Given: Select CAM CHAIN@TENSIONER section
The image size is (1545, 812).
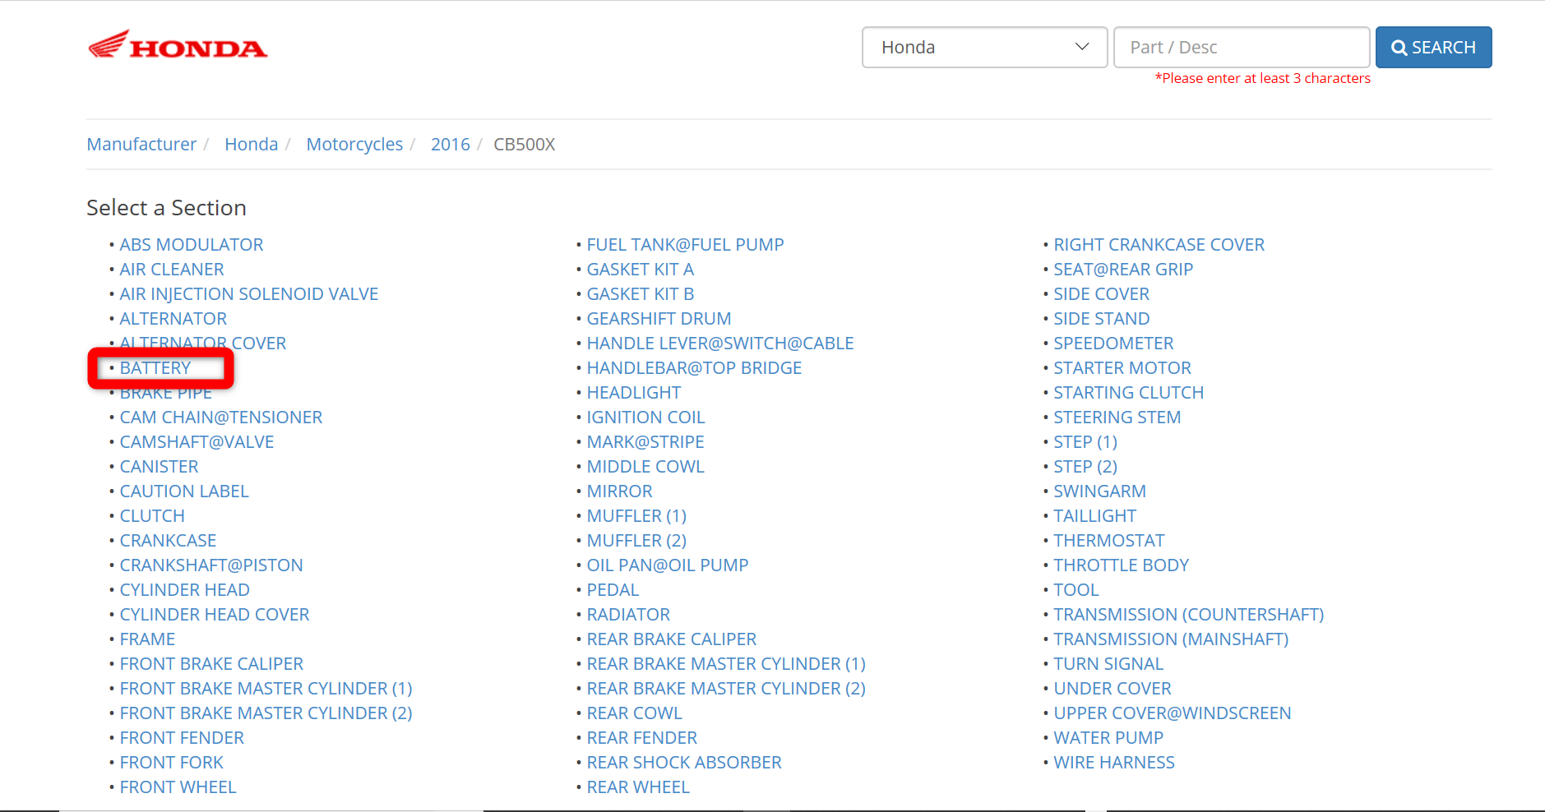Looking at the screenshot, I should coord(221,418).
